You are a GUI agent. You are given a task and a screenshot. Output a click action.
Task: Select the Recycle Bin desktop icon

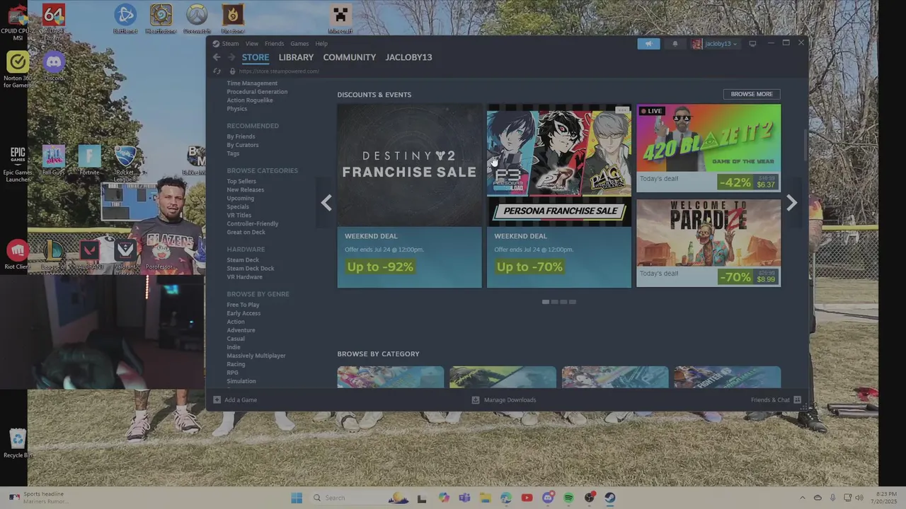pos(18,443)
